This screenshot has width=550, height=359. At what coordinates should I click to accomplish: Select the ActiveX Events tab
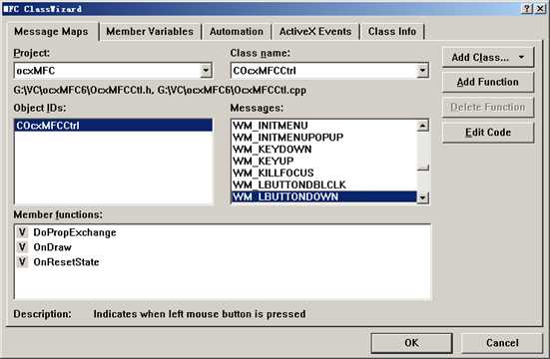point(315,32)
